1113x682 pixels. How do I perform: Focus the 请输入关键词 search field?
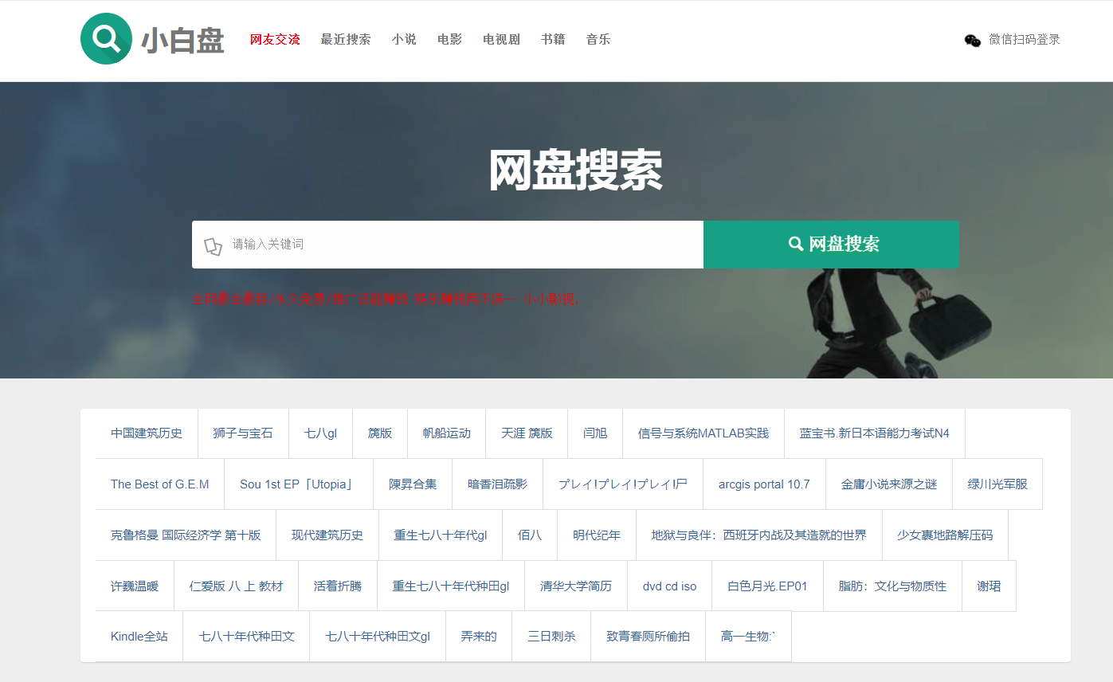pyautogui.click(x=448, y=245)
